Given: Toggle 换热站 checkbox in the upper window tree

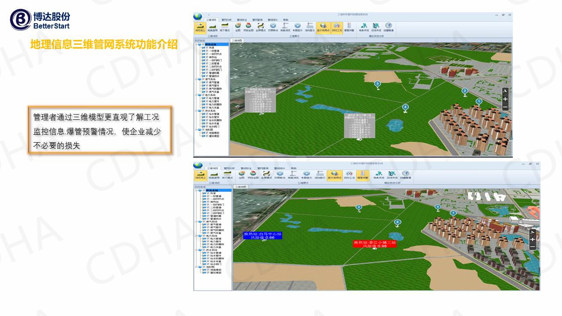Looking at the screenshot, I should point(207,57).
